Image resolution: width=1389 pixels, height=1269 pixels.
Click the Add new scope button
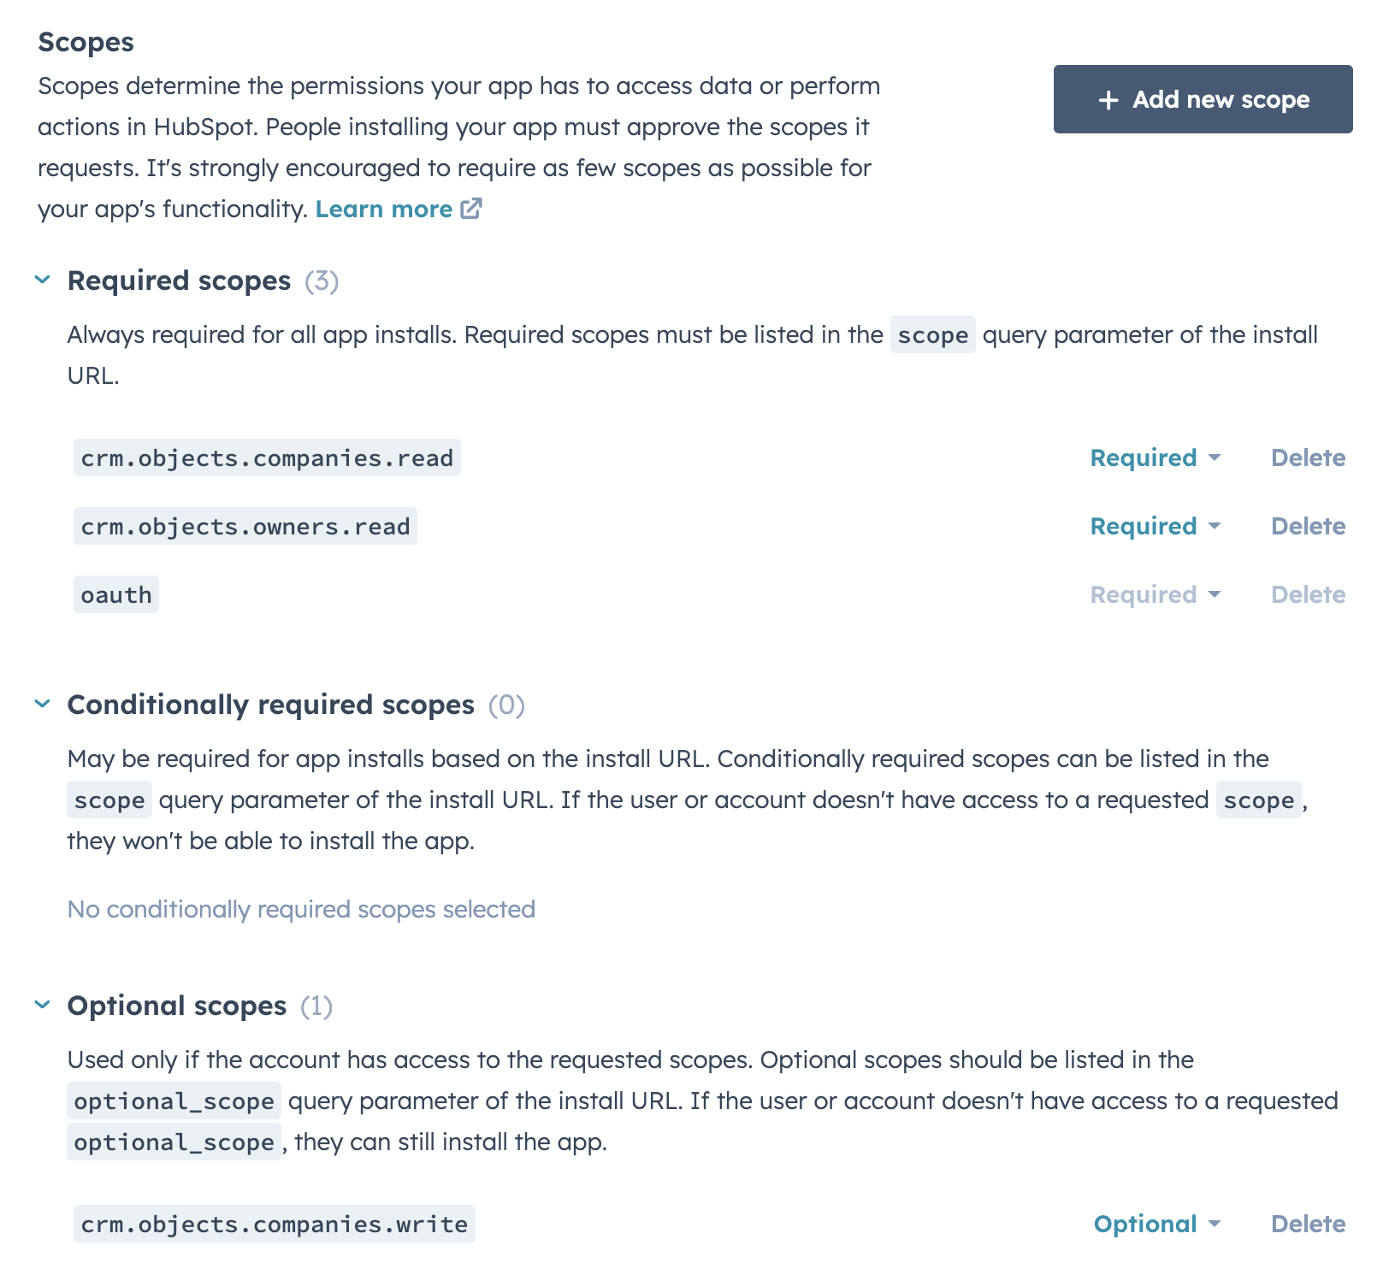pos(1202,99)
